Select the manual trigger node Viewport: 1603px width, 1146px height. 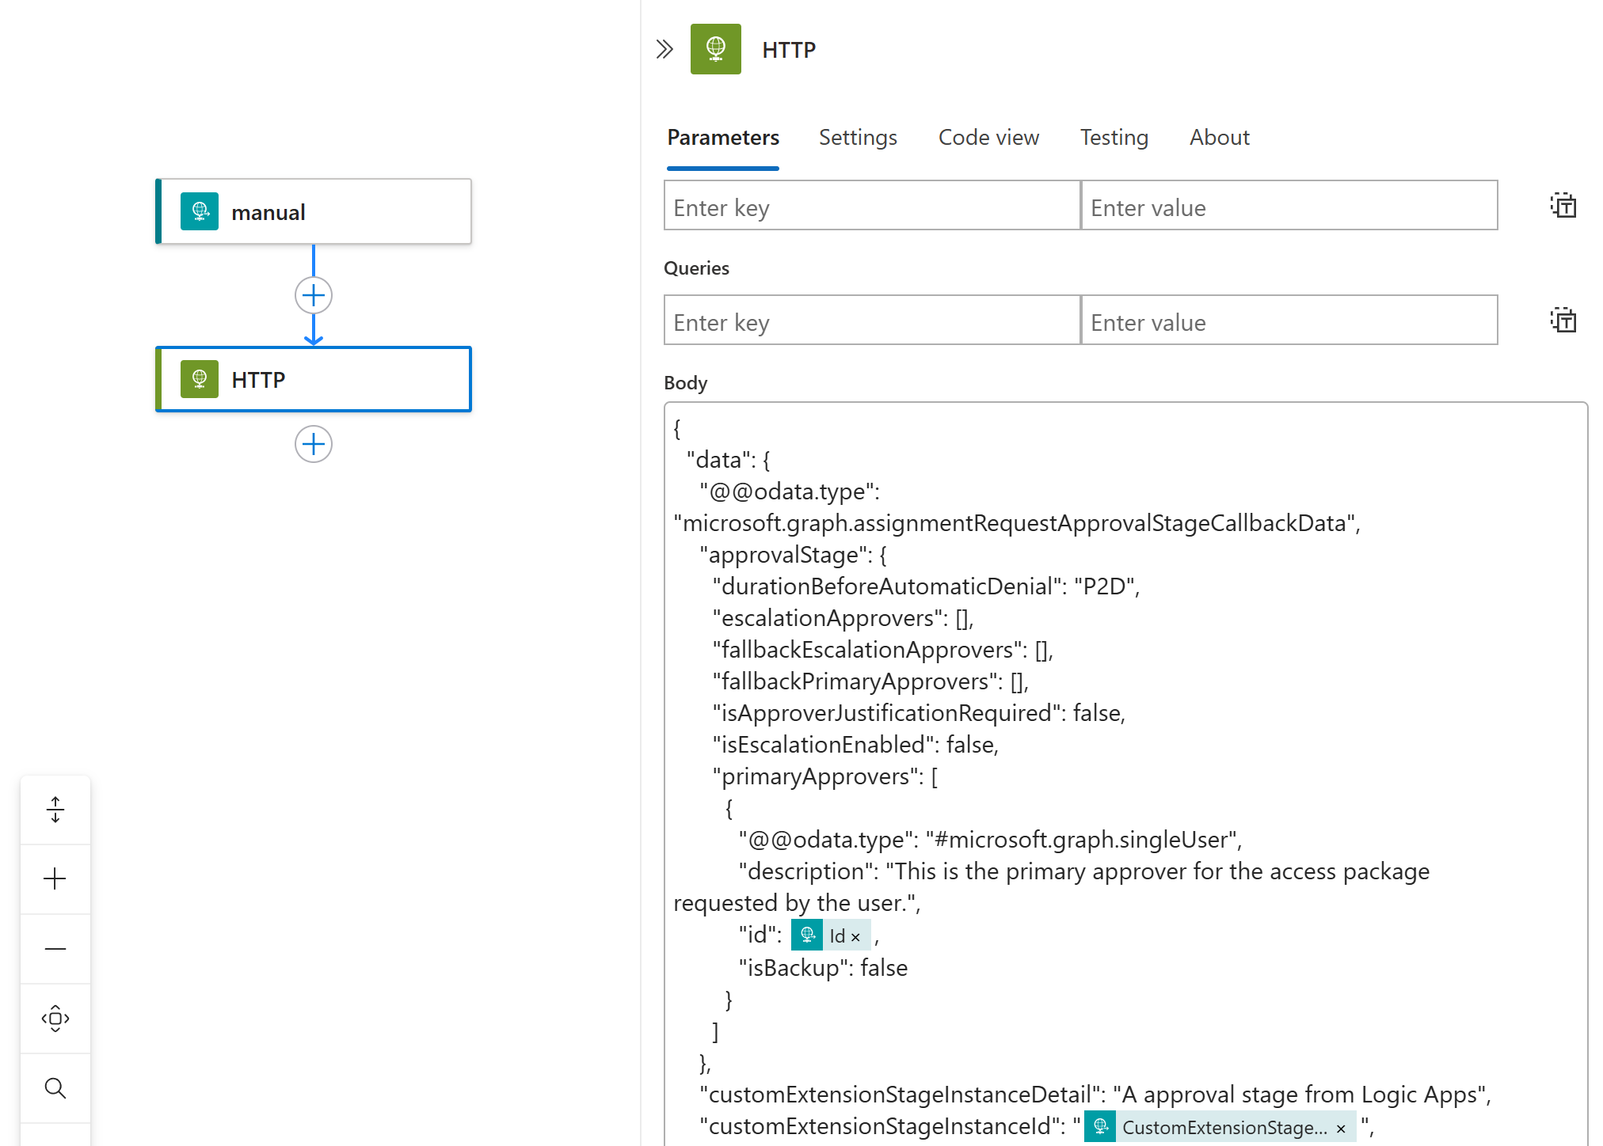(x=314, y=212)
